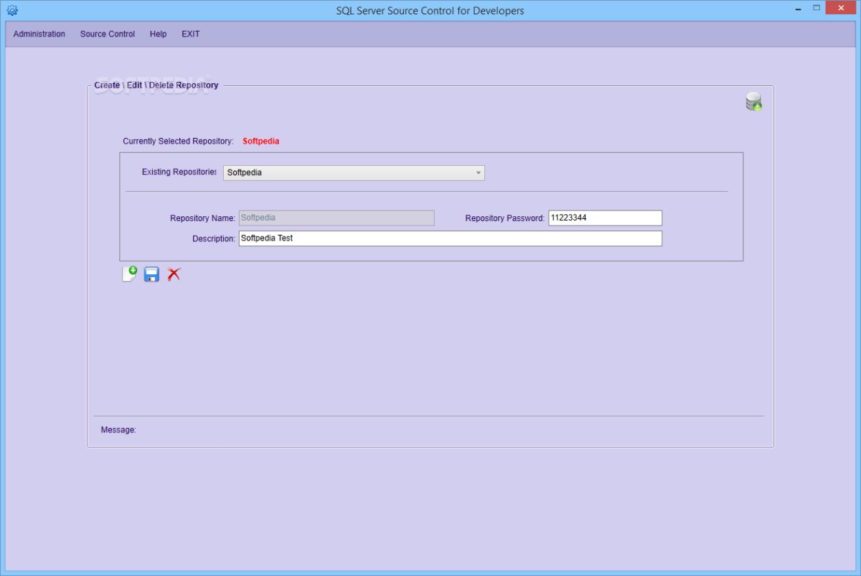Open the Help menu
Screen dimensions: 861x576
(159, 34)
